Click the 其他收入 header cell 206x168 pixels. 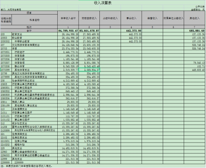pyautogui.click(x=194, y=18)
